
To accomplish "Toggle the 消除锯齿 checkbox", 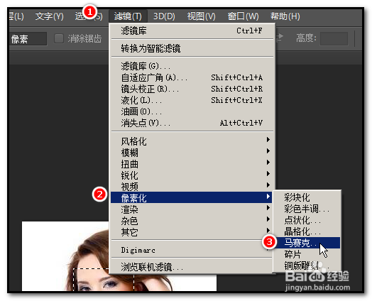I will click(59, 38).
